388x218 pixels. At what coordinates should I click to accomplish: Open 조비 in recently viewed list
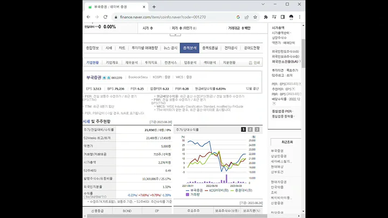pos(274,193)
